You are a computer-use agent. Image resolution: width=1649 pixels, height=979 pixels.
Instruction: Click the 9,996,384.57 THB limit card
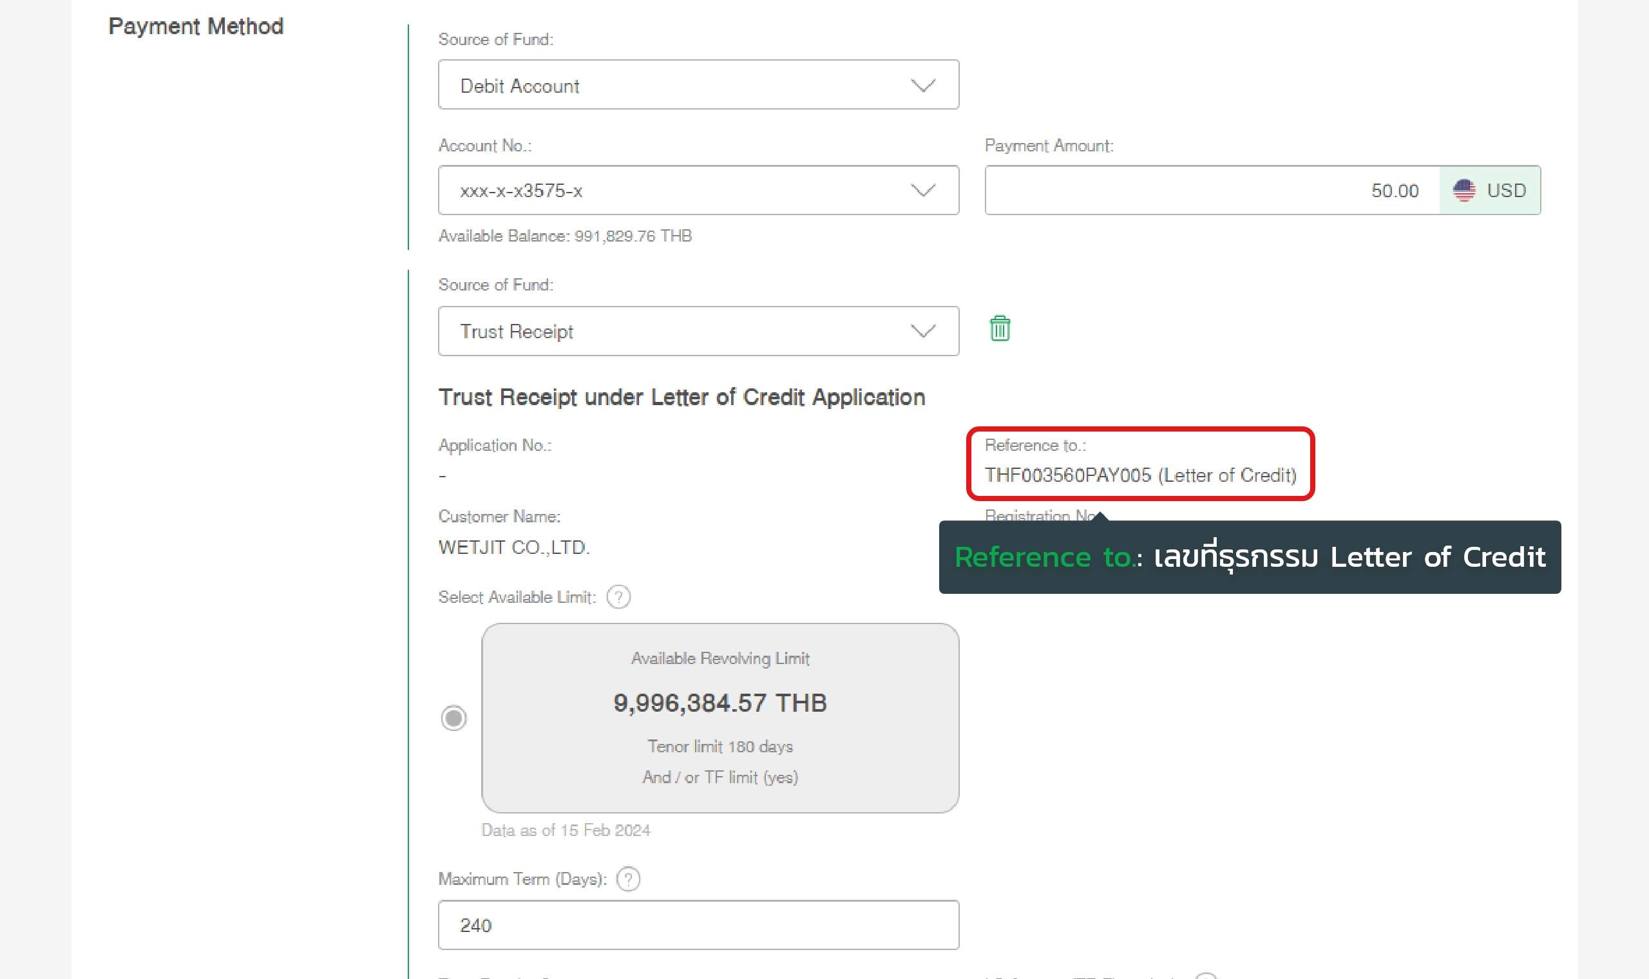[x=720, y=718]
